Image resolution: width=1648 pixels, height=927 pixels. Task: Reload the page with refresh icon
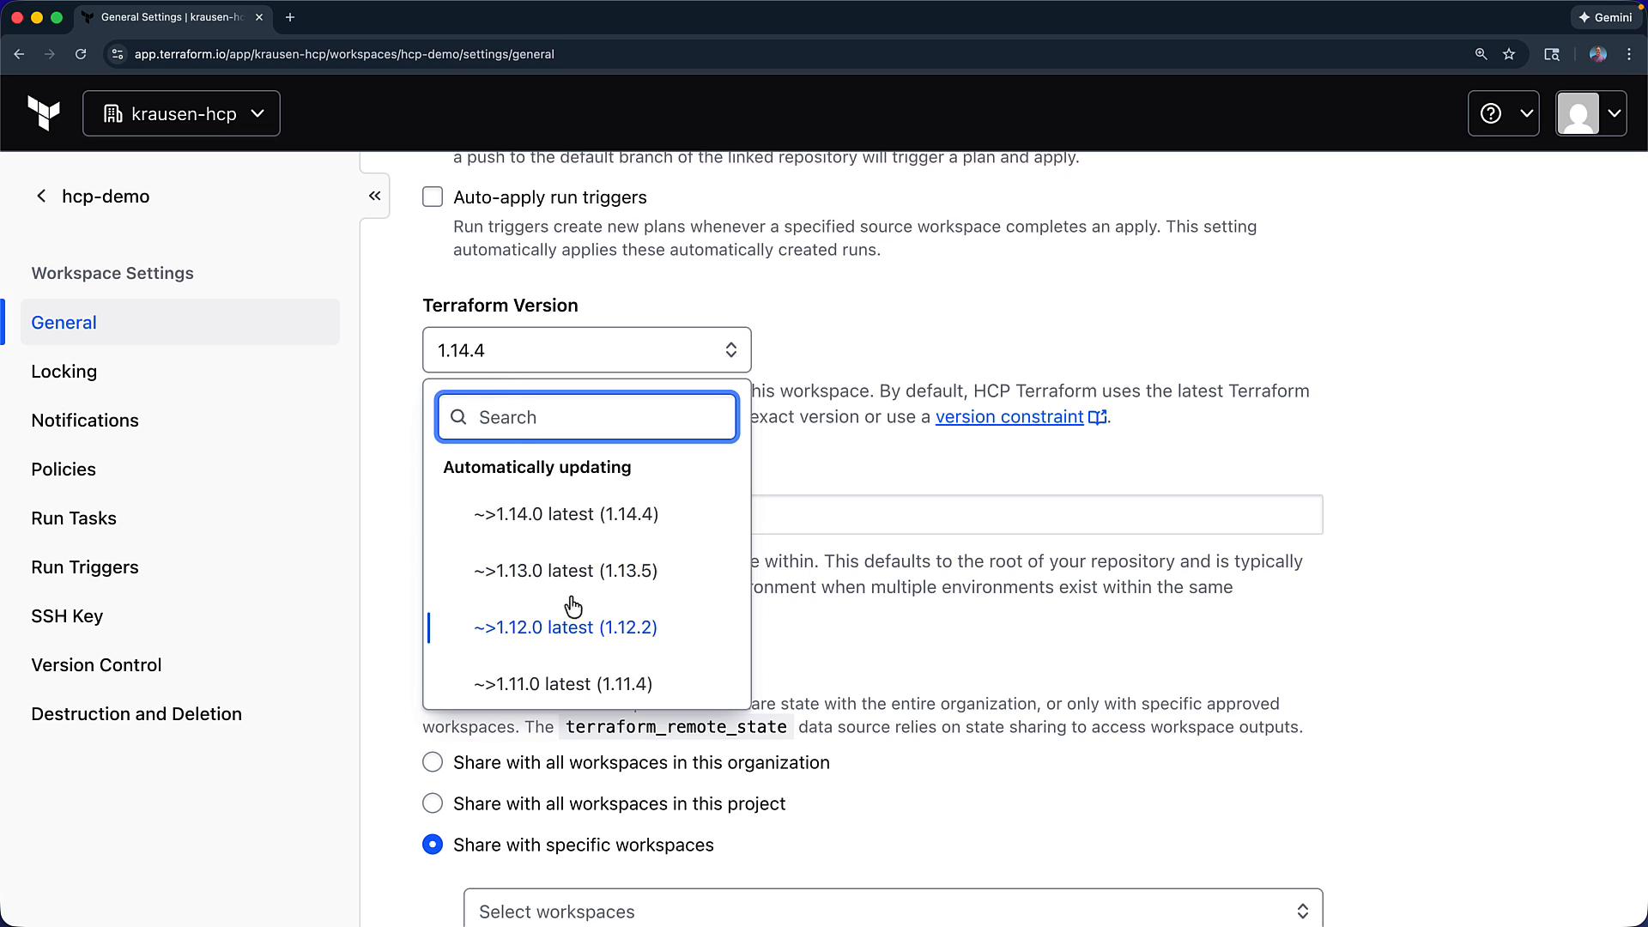81,54
